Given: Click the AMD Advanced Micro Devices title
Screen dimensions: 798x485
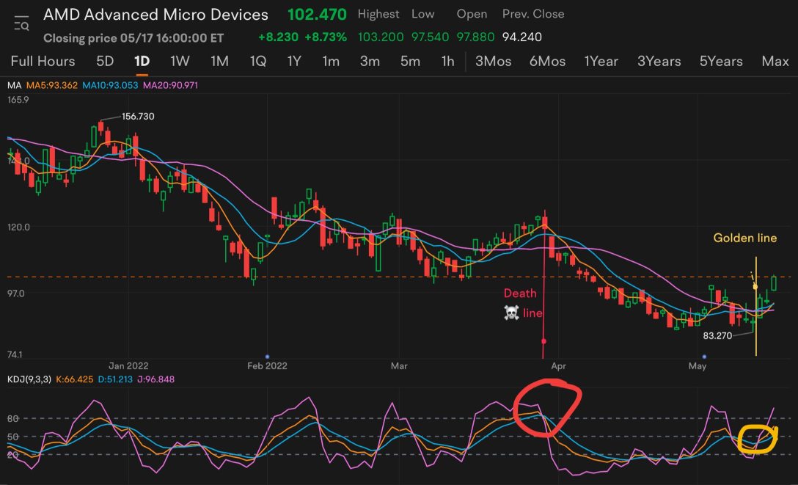Looking at the screenshot, I should pos(155,15).
